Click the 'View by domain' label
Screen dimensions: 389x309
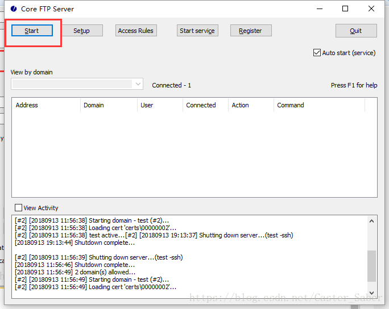(x=31, y=72)
